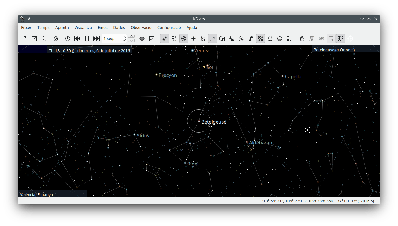Open the Configuració menu
398x226 pixels.
[169, 28]
